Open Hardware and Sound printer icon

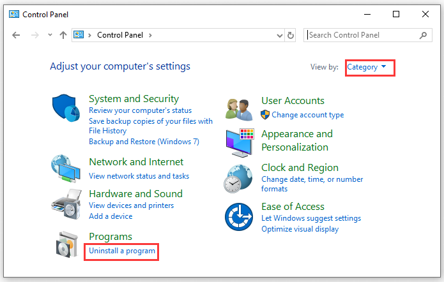66,204
